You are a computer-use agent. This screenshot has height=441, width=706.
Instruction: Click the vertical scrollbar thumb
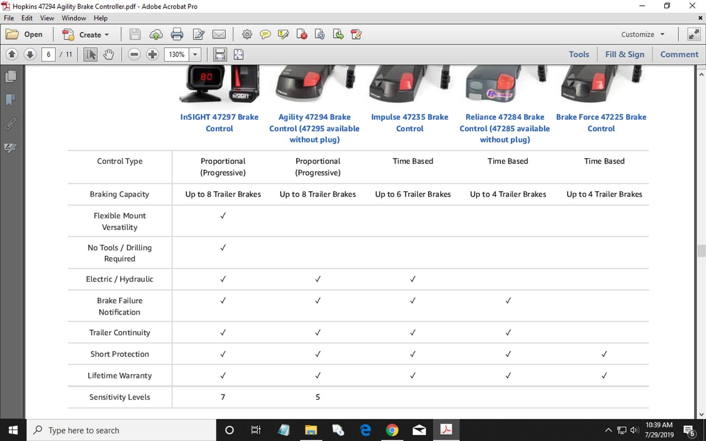tap(701, 251)
